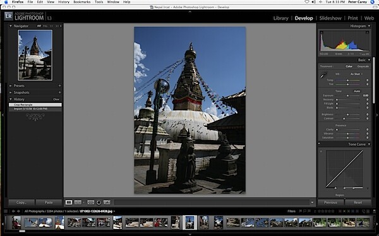Collapse the Histogram panel
The image size is (379, 236).
point(369,26)
